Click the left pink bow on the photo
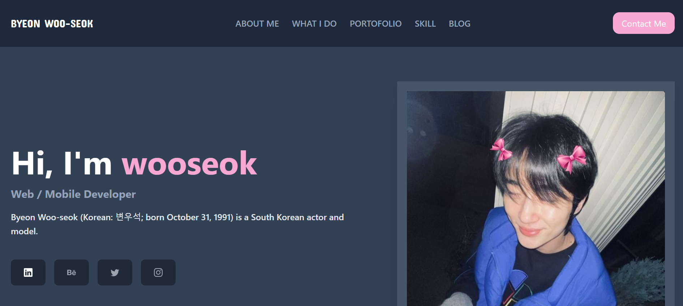The height and width of the screenshot is (306, 683). click(501, 149)
